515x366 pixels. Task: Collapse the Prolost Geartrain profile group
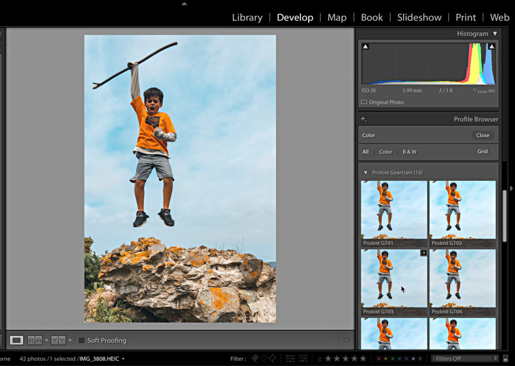click(366, 173)
